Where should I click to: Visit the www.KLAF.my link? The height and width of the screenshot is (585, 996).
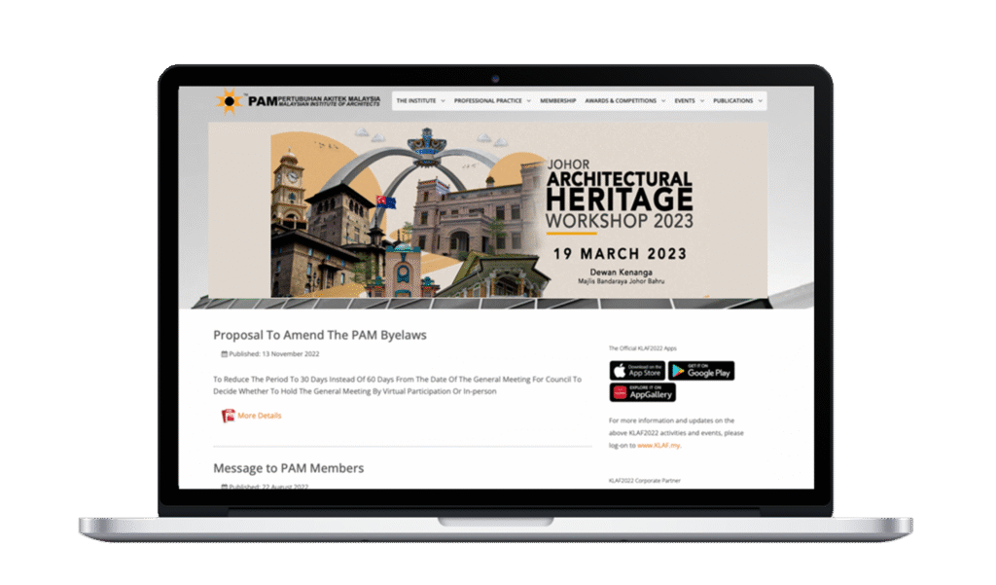(658, 445)
